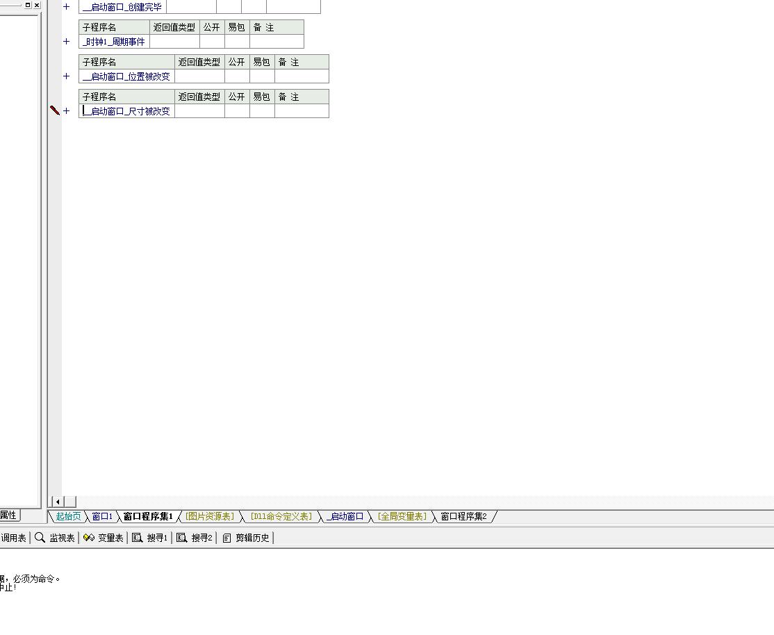
Task: Toggle 易包 cell for __启动窗口_尺寸被改变
Action: click(x=262, y=111)
